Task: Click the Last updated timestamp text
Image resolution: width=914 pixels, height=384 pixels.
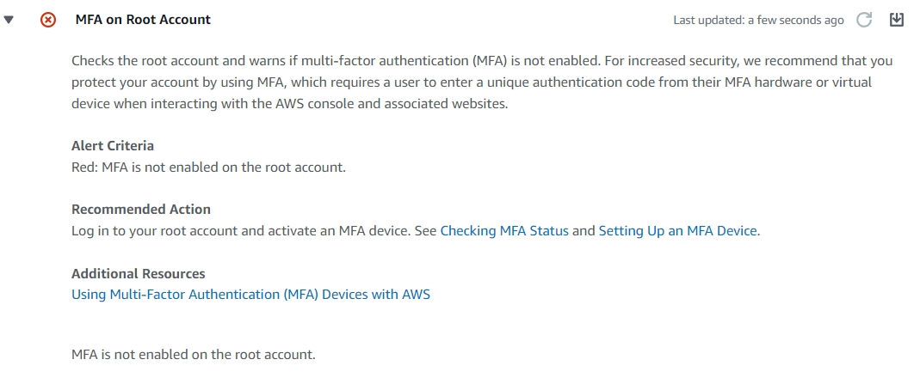Action: pos(758,21)
